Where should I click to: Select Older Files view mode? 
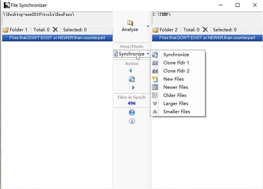177,95
